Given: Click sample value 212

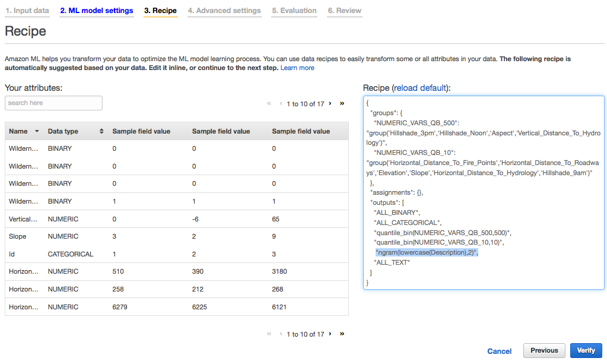Looking at the screenshot, I should pos(198,289).
